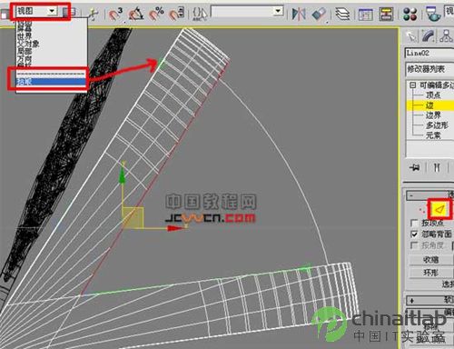Viewport: 454px width, 349px height.
Task: Toggle the Spinner Snap button
Action: click(x=177, y=14)
